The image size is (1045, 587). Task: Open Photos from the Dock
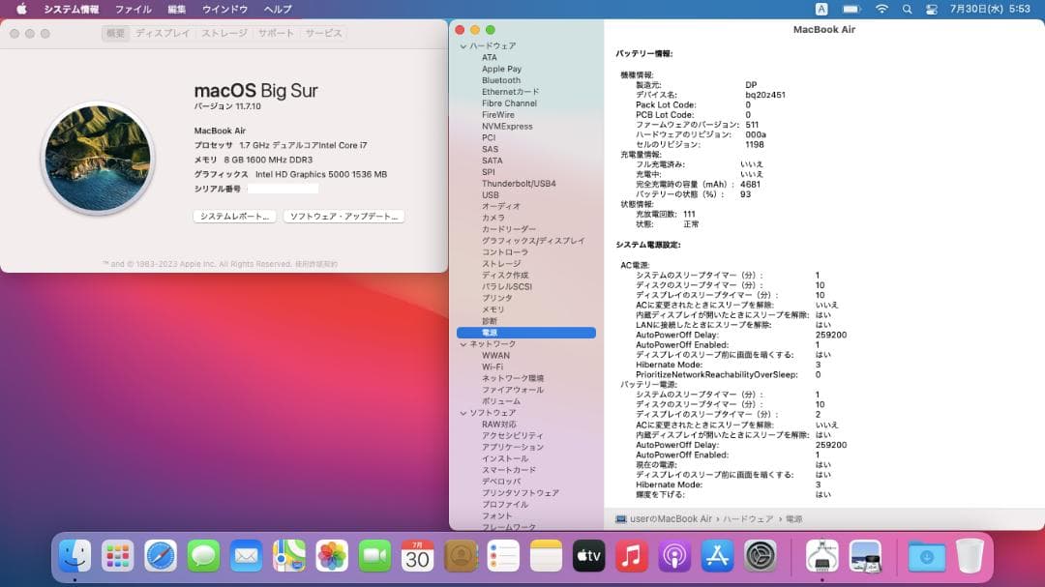pyautogui.click(x=331, y=557)
